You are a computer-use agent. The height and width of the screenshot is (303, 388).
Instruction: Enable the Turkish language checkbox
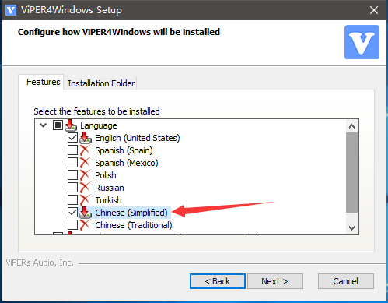[72, 200]
